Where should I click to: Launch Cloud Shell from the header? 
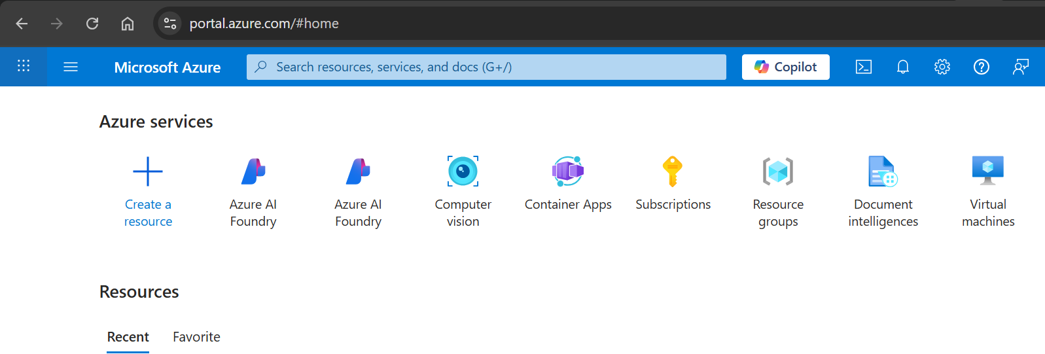[864, 67]
